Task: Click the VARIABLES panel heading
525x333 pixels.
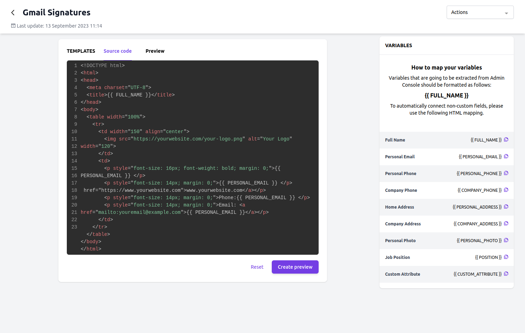Action: coord(398,45)
